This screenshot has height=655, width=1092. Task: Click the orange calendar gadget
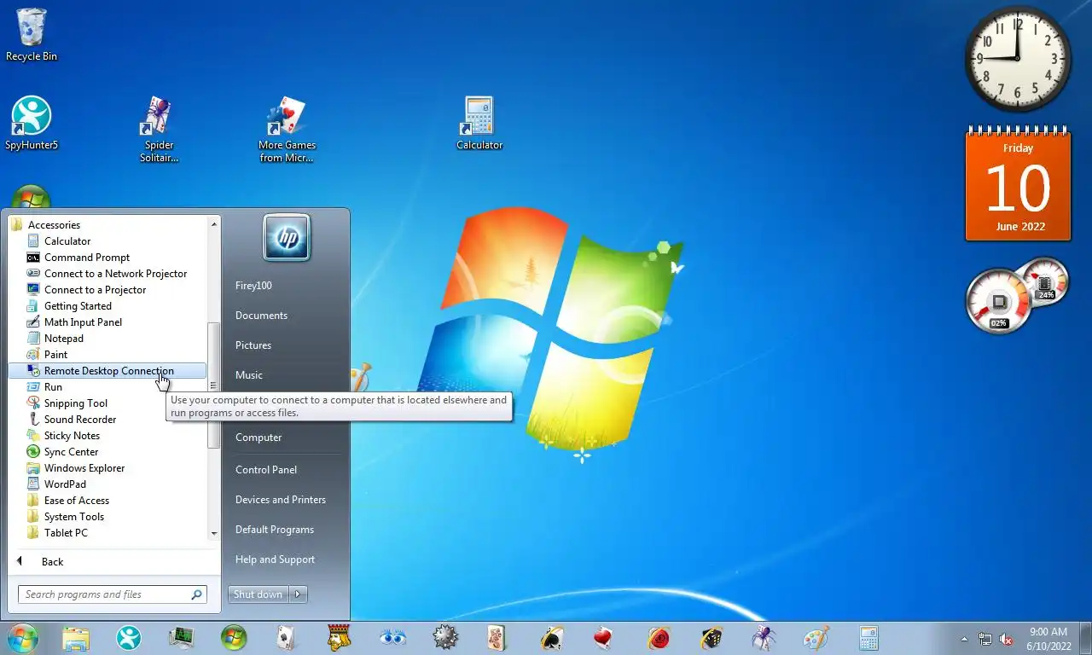coord(1018,184)
